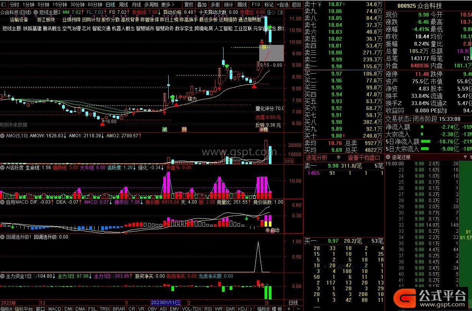Switch to the KDJ indicator tab

click(242, 308)
